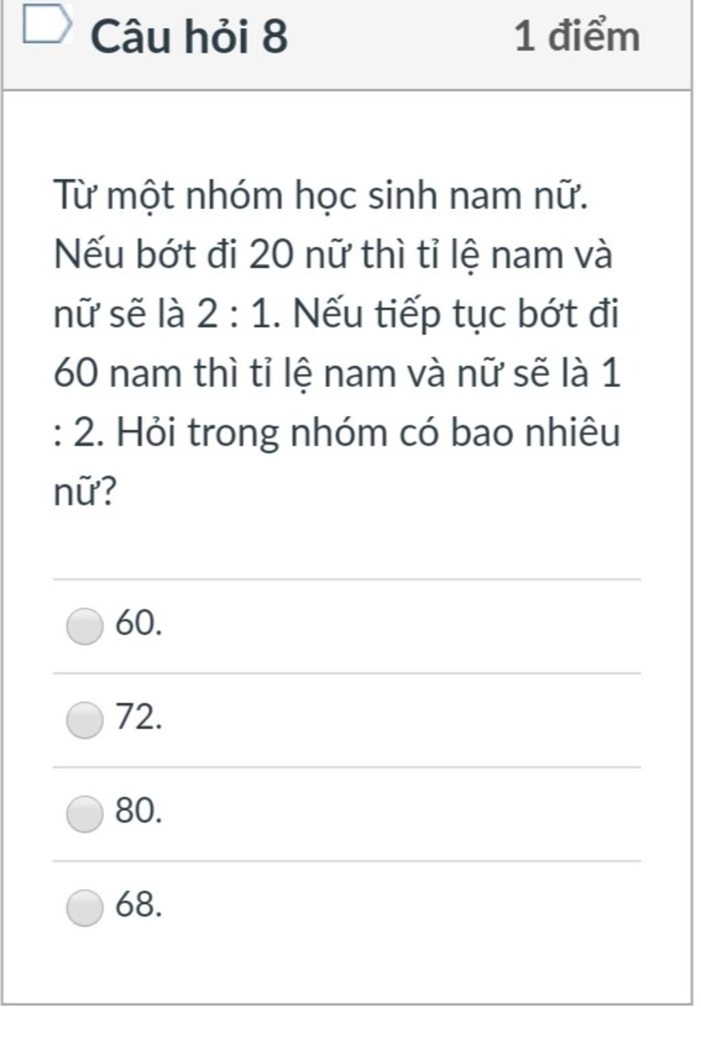Screen dimensions: 701x1039
Task: Choose the radio button for answer 72
Action: (85, 720)
